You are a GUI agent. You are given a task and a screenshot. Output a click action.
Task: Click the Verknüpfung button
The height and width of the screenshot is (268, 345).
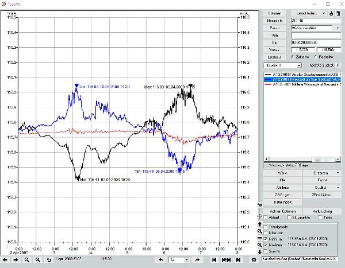[322, 211]
